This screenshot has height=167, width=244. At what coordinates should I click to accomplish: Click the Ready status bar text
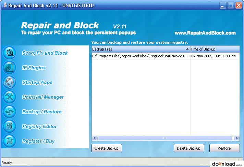7,163
